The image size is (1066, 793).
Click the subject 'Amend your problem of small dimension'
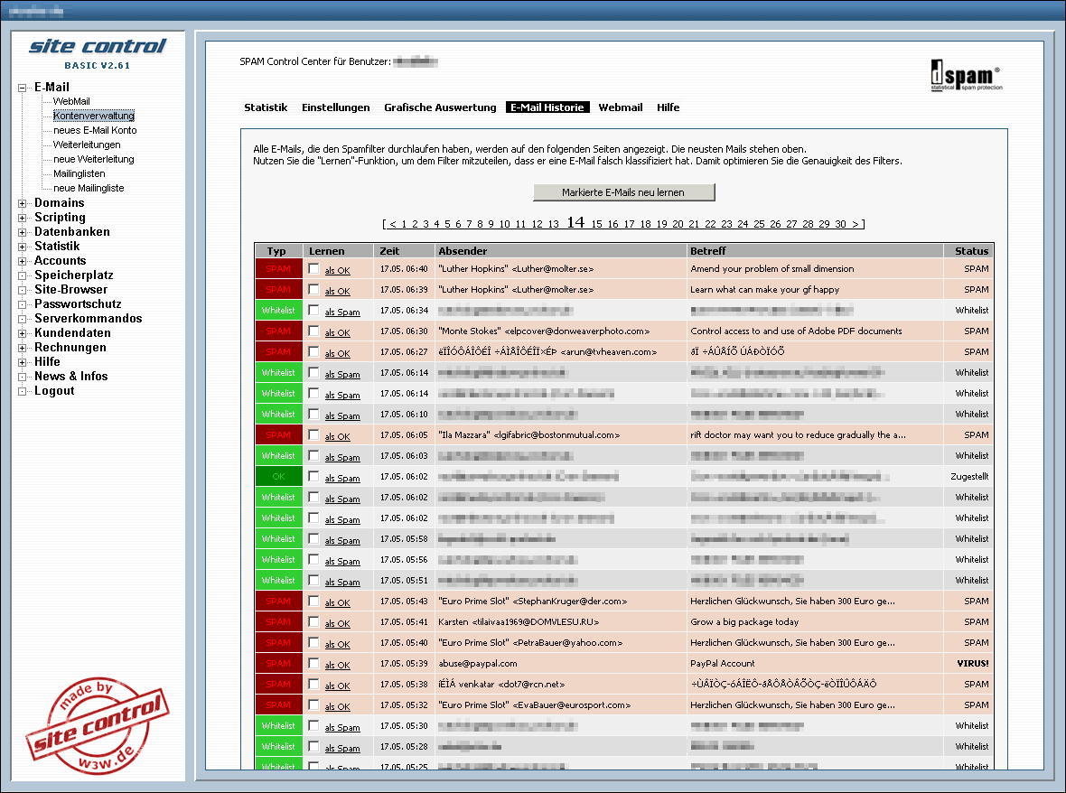tap(772, 269)
